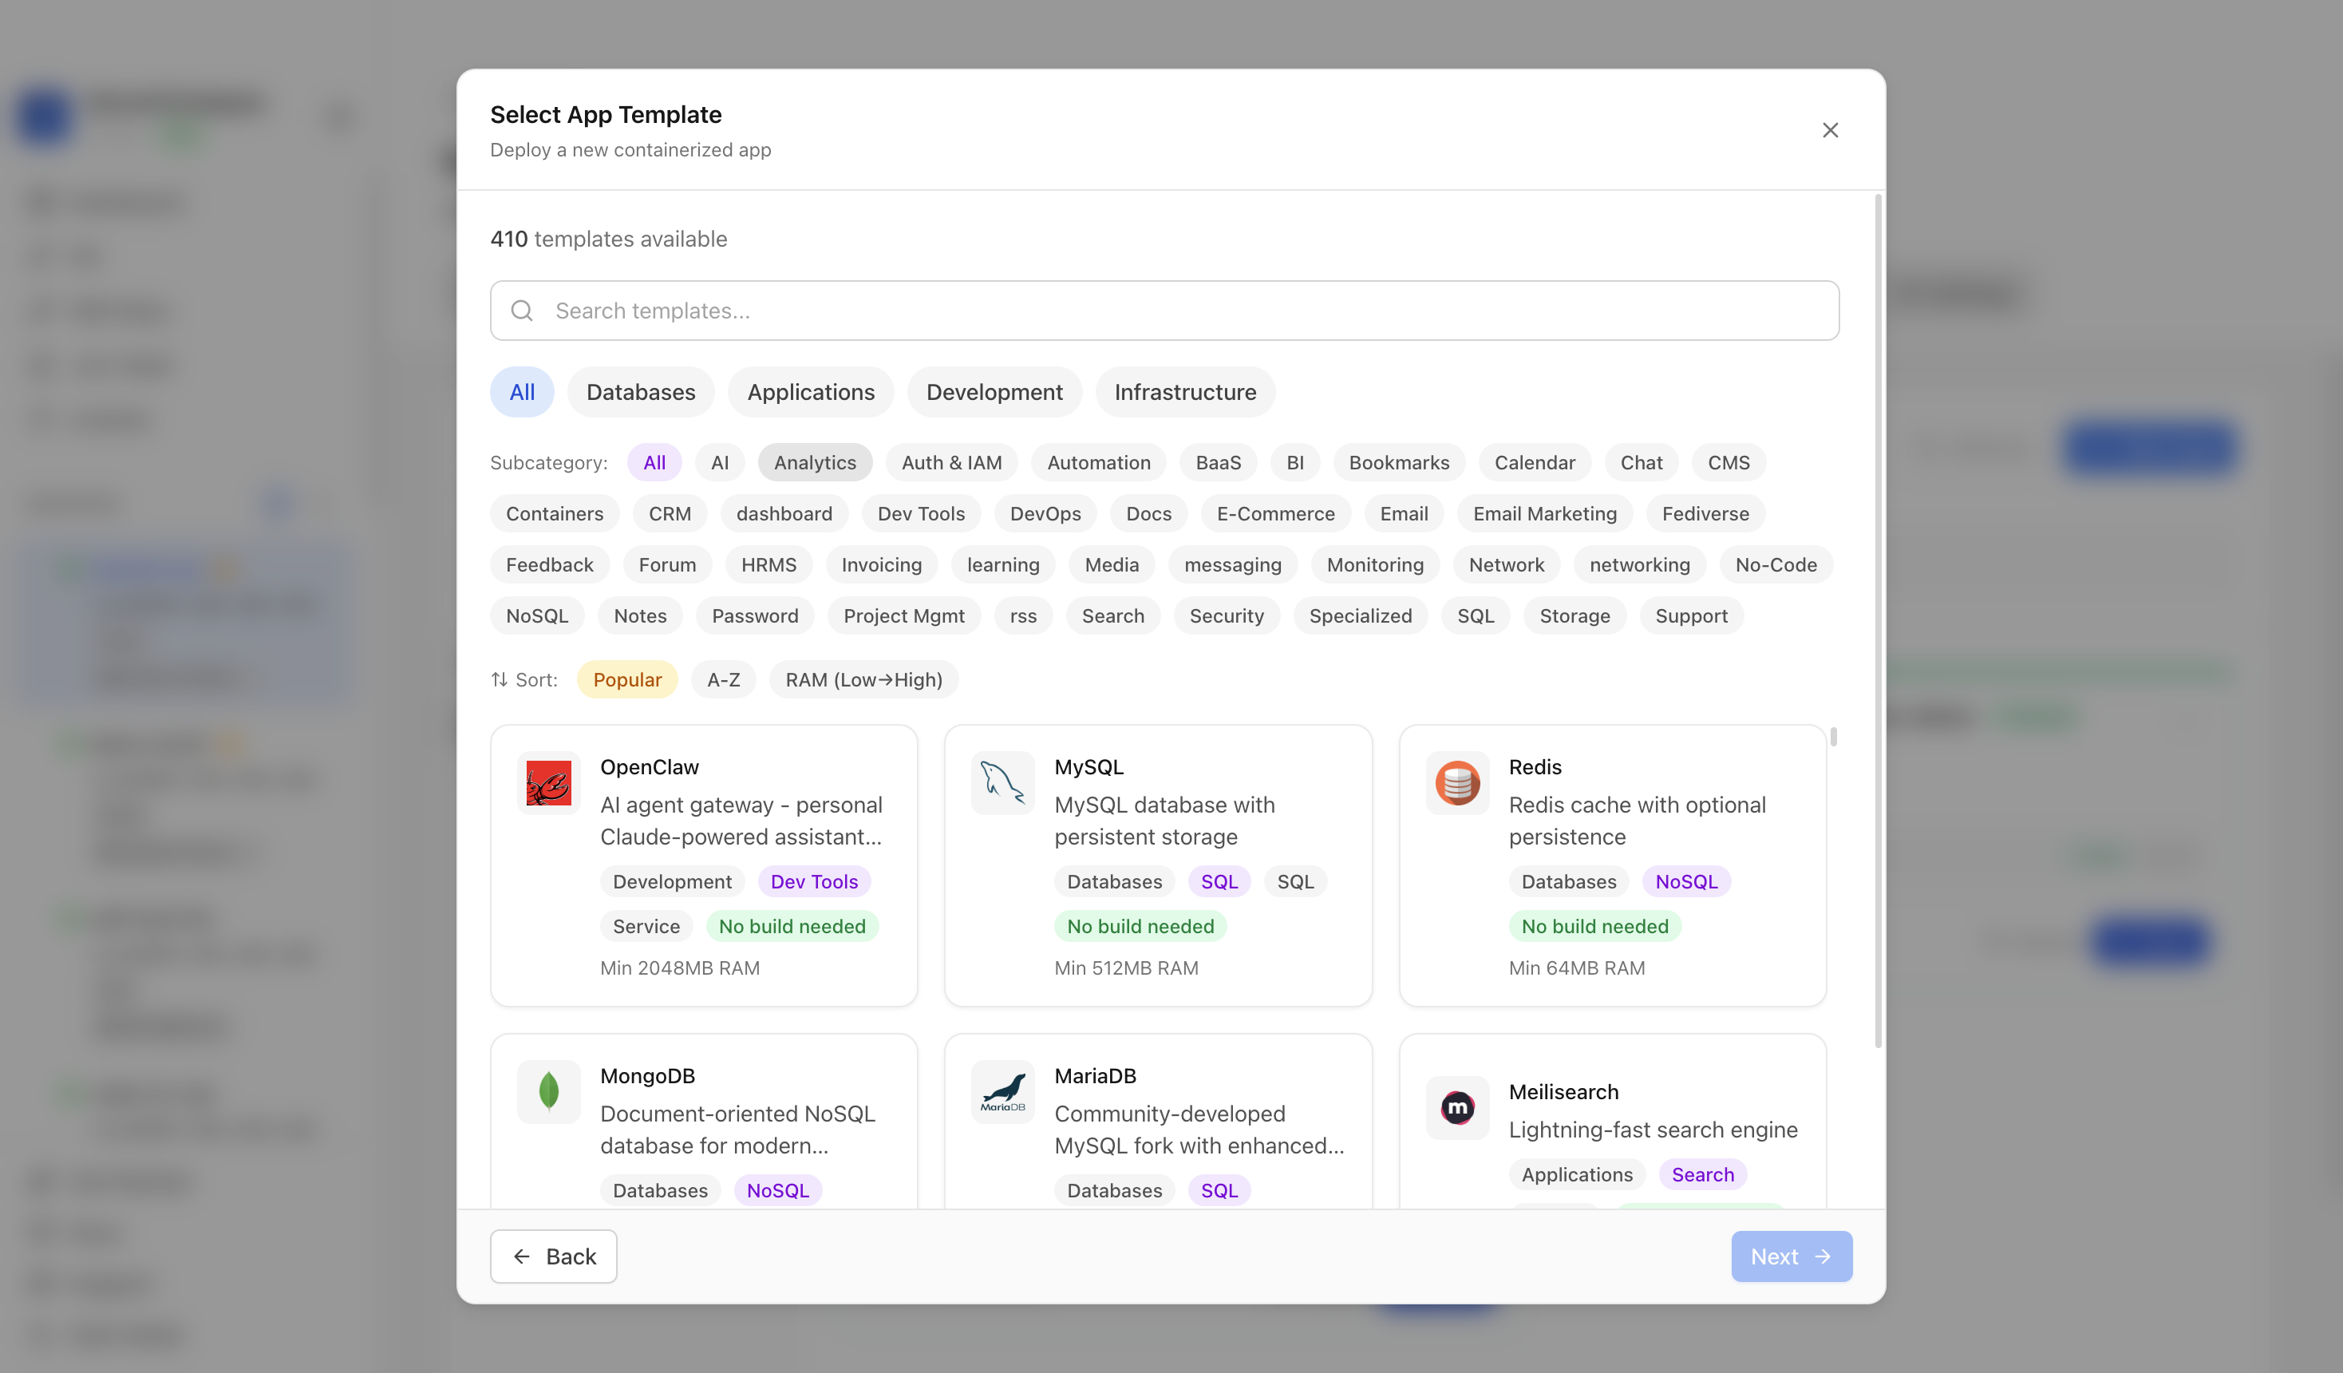Filter by Feedback subcategory
Image resolution: width=2343 pixels, height=1373 pixels.
coord(550,564)
